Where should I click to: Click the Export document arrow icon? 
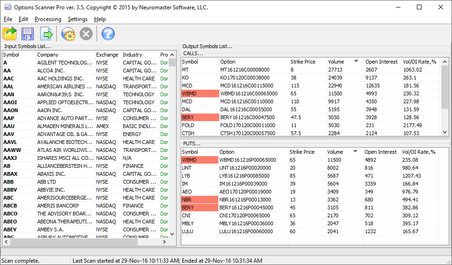tap(46, 34)
